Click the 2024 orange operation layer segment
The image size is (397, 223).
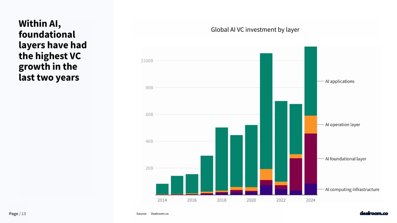pos(311,125)
